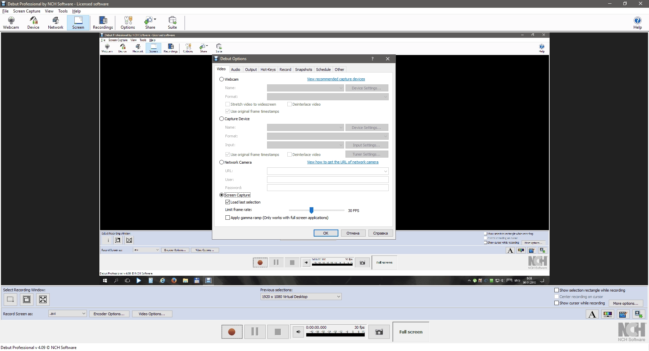The image size is (649, 351).
Task: Choose the full-screen selection arrows icon
Action: [x=43, y=299]
